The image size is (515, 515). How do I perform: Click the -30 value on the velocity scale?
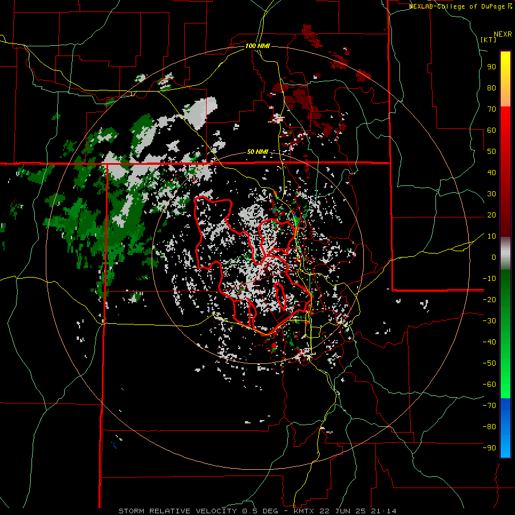[x=489, y=321]
